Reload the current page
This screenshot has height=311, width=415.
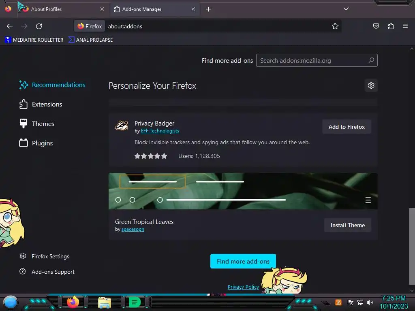tap(39, 26)
